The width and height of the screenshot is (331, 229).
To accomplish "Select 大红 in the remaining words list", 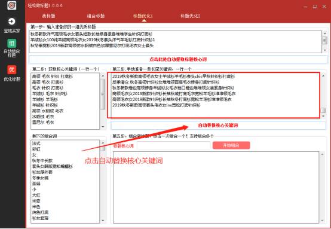I will [x=36, y=195].
